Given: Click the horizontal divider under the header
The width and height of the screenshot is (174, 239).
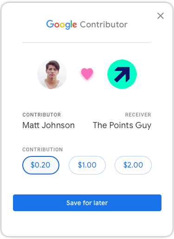Looking at the screenshot, I should pos(87,42).
